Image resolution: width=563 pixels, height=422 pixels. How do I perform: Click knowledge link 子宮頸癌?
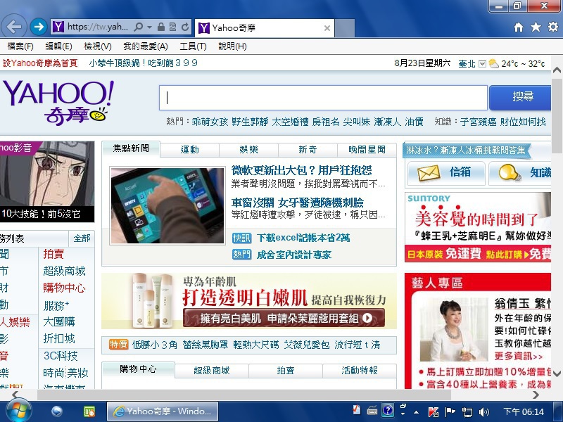click(479, 122)
